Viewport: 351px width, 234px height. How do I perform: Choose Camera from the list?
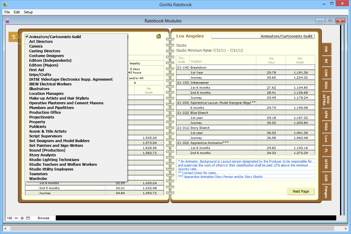[x=76, y=46]
